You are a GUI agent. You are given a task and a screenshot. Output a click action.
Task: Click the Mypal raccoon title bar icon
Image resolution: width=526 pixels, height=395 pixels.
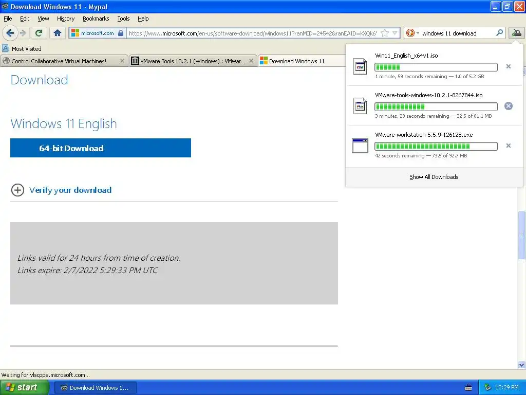pos(5,6)
